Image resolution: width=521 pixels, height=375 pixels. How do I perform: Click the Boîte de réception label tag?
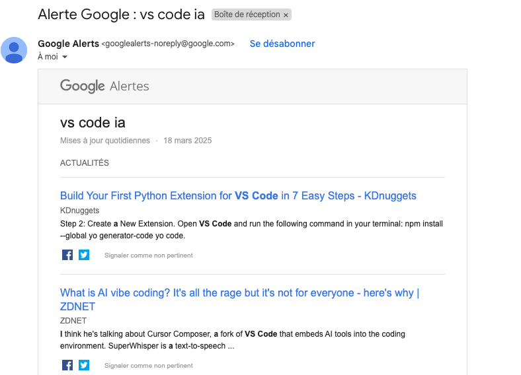247,15
